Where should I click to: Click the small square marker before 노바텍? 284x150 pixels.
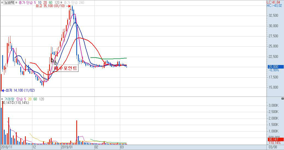click(x=2, y=2)
